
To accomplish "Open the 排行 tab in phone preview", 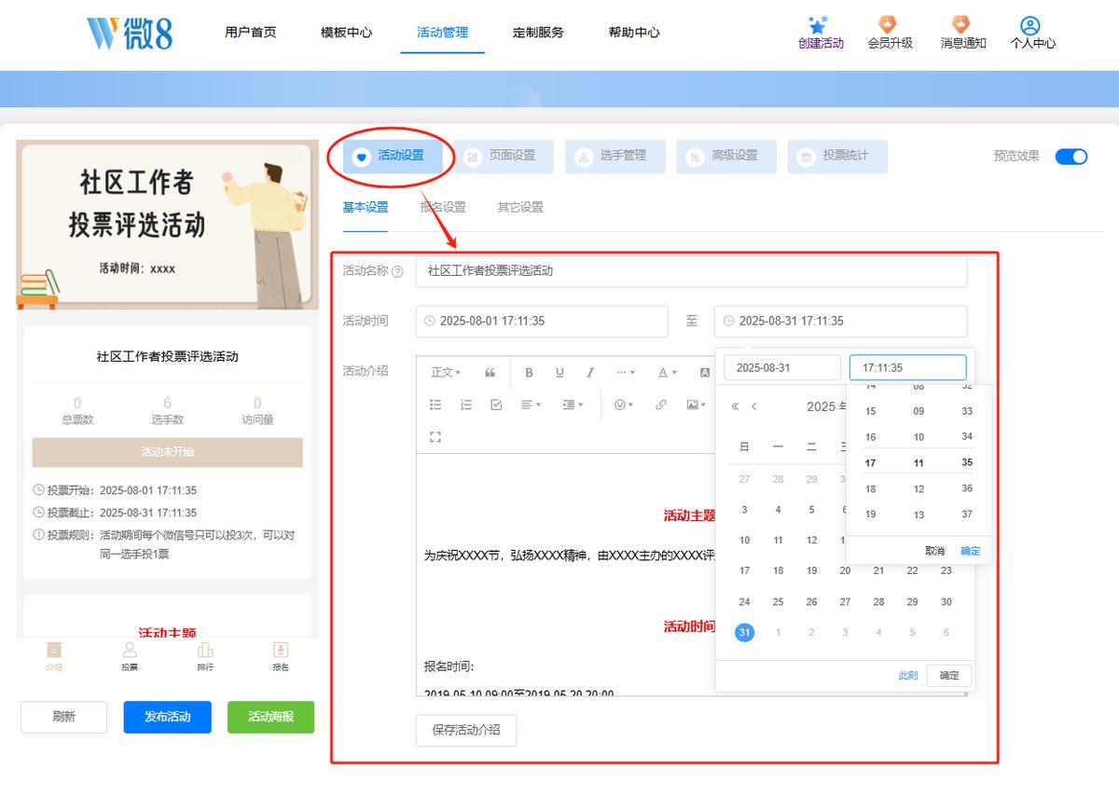I will pyautogui.click(x=205, y=656).
